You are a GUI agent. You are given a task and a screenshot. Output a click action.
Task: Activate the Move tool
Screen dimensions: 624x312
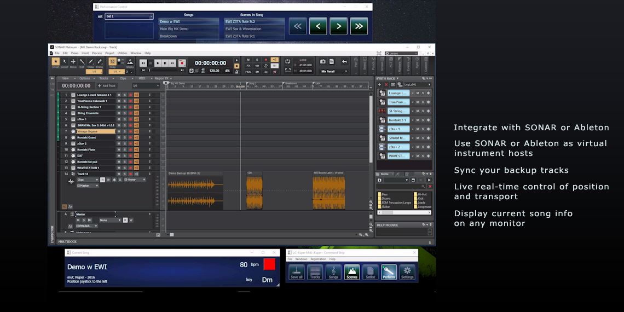click(x=73, y=62)
